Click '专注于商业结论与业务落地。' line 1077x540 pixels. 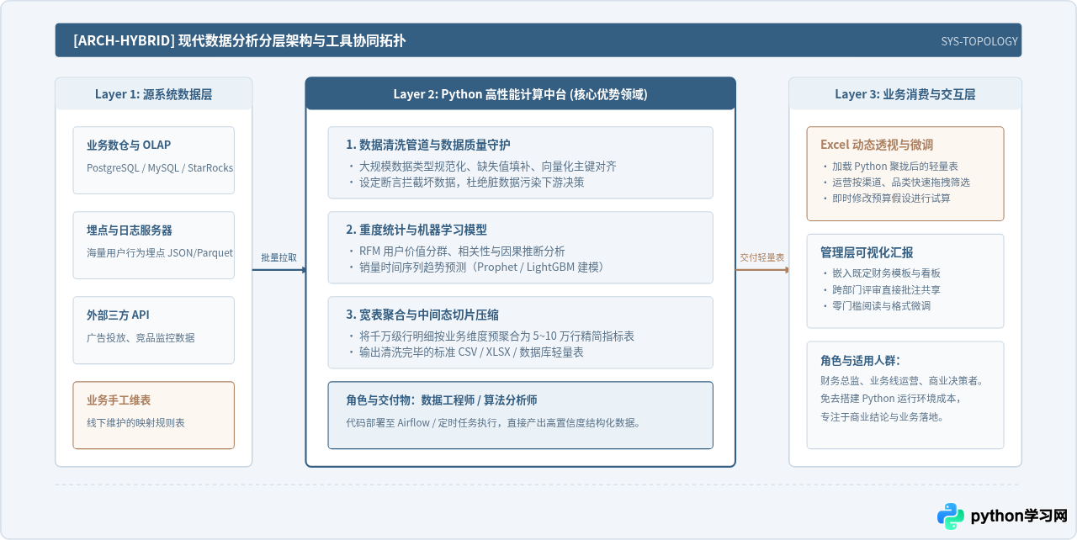pyautogui.click(x=882, y=416)
